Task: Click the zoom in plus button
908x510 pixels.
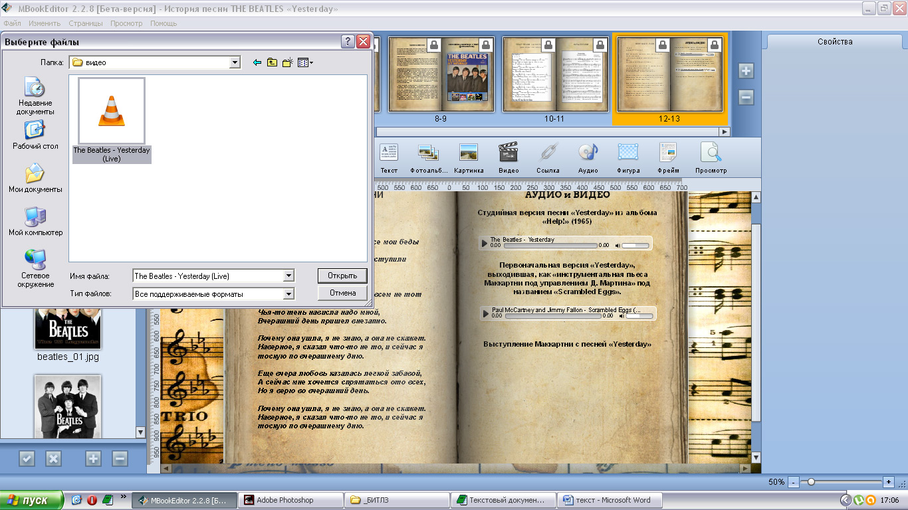Action: click(x=889, y=482)
